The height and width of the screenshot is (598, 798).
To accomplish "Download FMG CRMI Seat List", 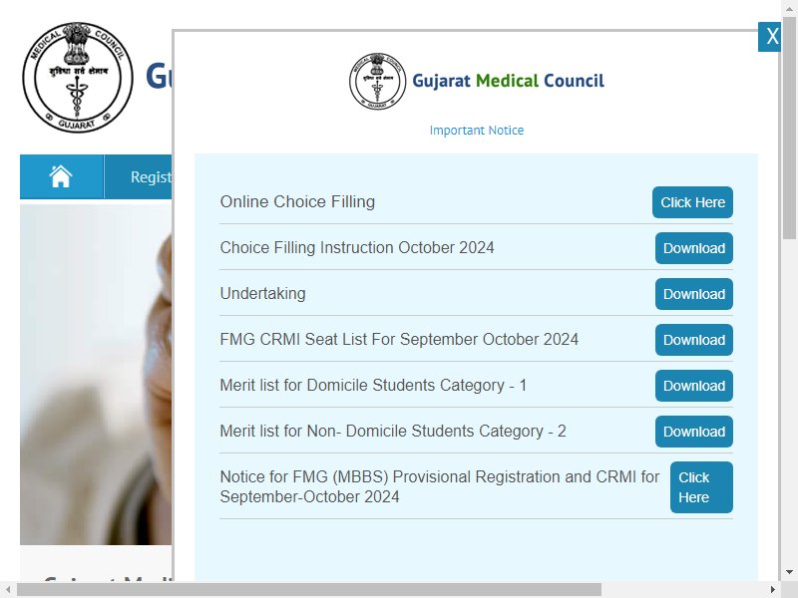I will [694, 340].
